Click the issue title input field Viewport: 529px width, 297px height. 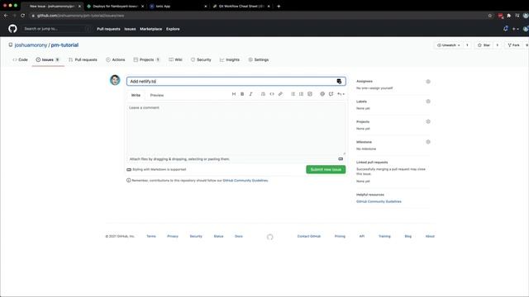pyautogui.click(x=236, y=81)
